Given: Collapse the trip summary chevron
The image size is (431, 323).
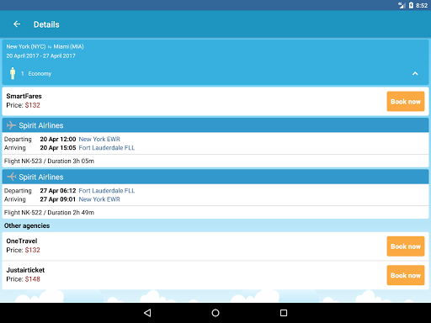Looking at the screenshot, I should coord(415,73).
